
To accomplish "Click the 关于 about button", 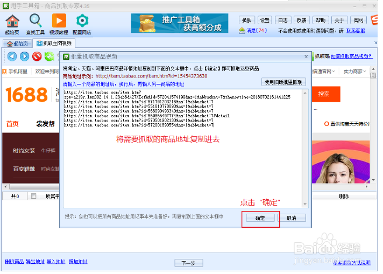I will (339, 20).
